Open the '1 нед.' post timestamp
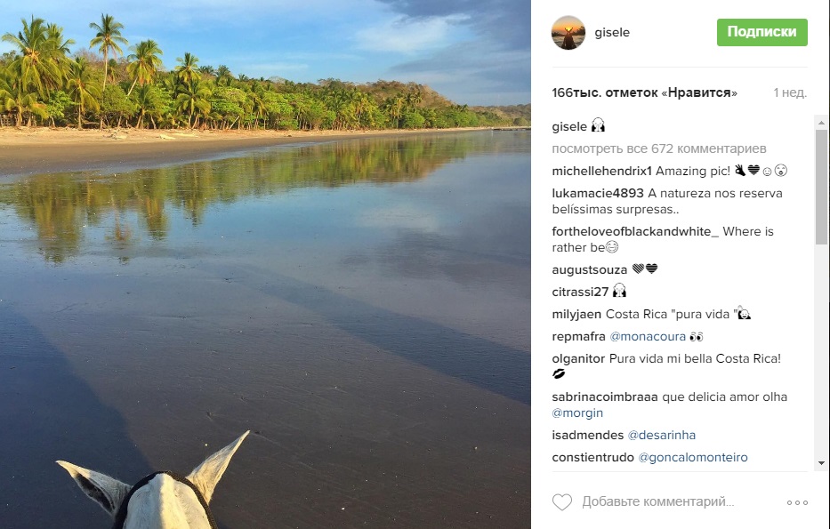The width and height of the screenshot is (830, 529). 790,92
